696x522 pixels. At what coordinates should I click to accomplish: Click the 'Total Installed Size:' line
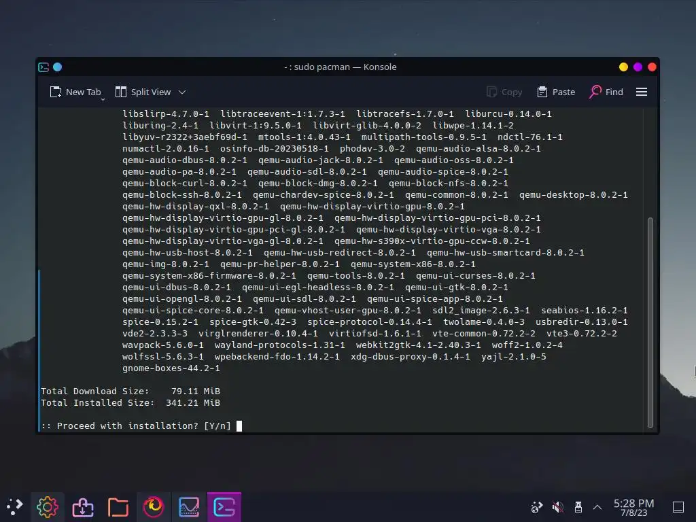click(x=130, y=402)
